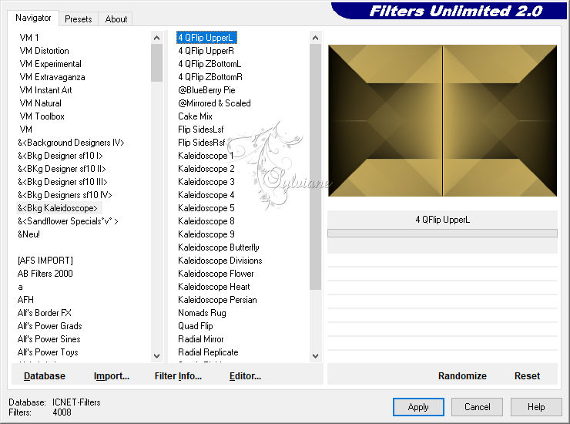Select Nomads Rug filter
Viewport: 570px width, 424px height.
[202, 313]
